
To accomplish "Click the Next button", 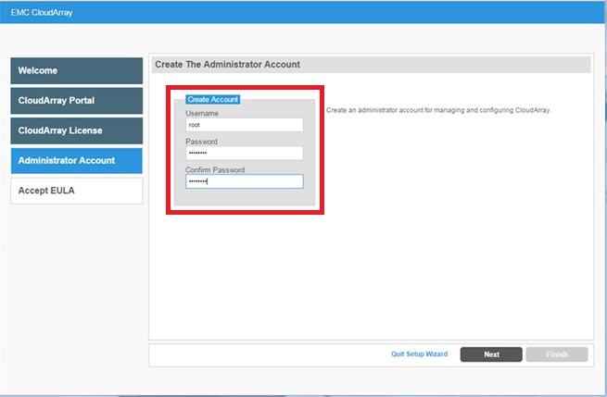I will pyautogui.click(x=491, y=354).
